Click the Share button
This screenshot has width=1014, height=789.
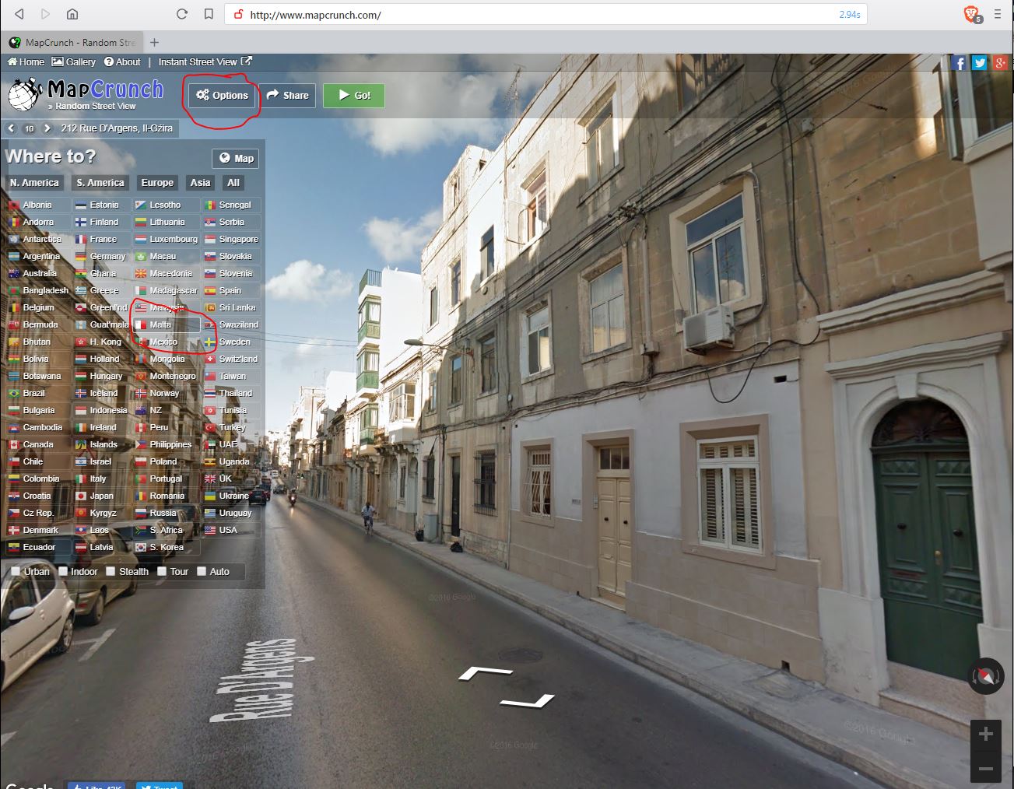click(287, 95)
